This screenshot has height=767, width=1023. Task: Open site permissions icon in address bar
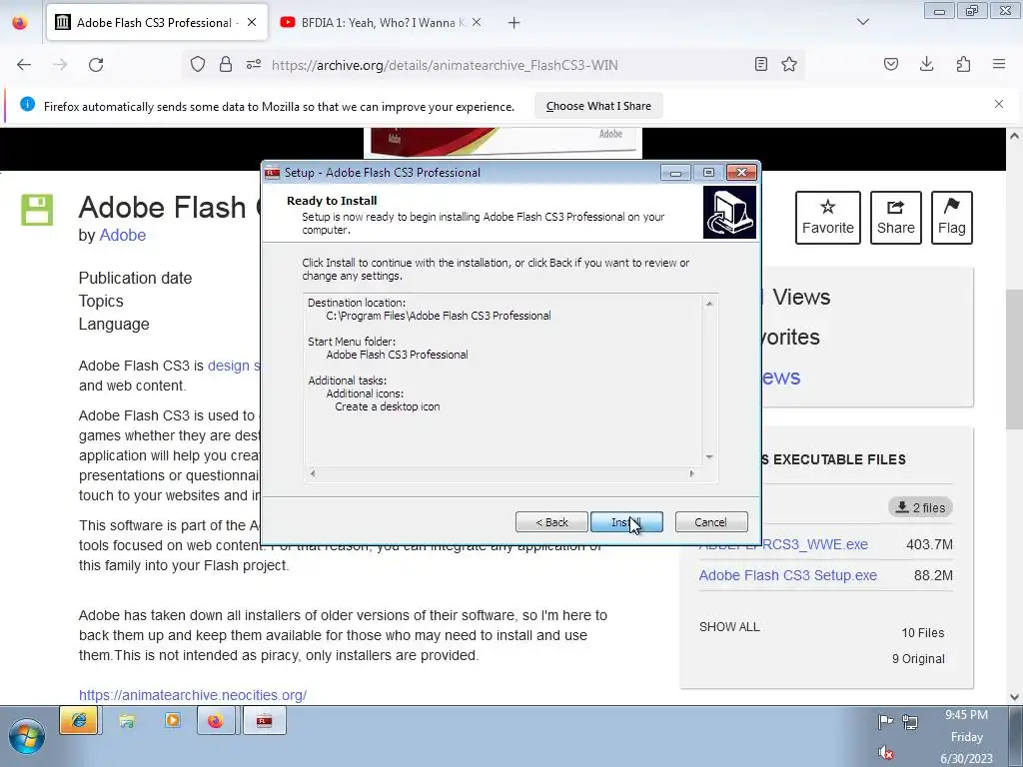coord(254,64)
